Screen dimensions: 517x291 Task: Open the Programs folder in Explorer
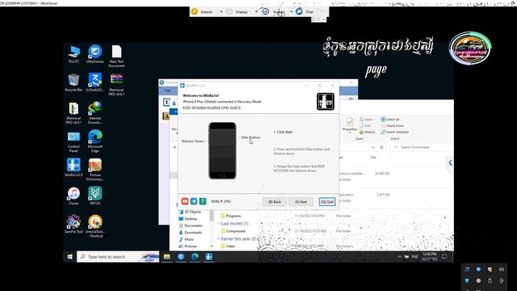231,216
